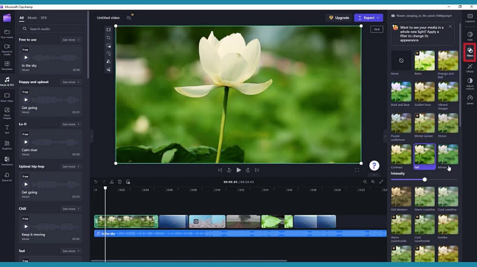Skip to the start of the video
The height and width of the screenshot is (267, 477).
(220, 170)
